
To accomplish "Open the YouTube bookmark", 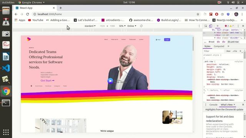I will pos(36,20).
